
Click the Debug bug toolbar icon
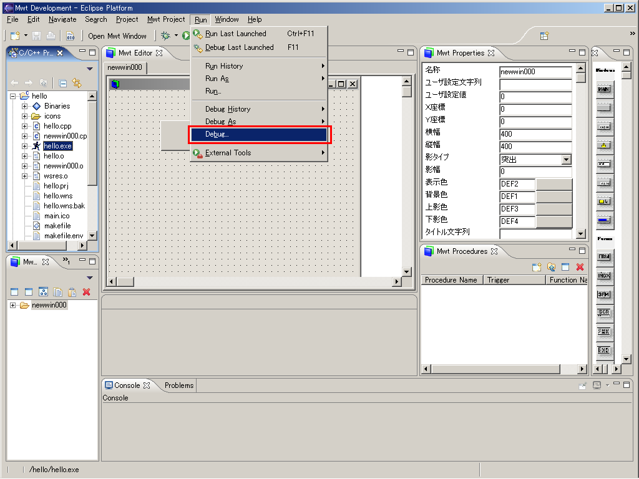tap(165, 36)
